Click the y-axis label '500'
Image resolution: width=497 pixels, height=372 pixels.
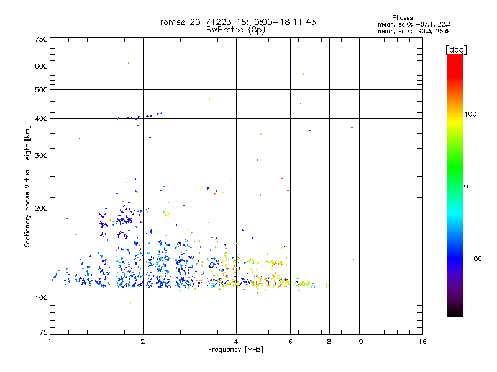click(x=41, y=90)
